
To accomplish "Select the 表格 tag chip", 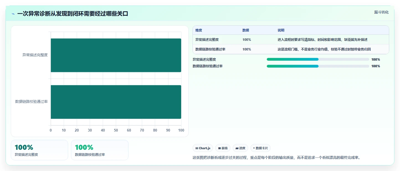I will coord(223,148).
